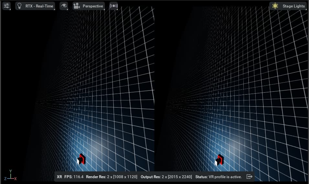309x184 pixels.
Task: Select the red cube object in right eye view
Action: tap(219, 160)
